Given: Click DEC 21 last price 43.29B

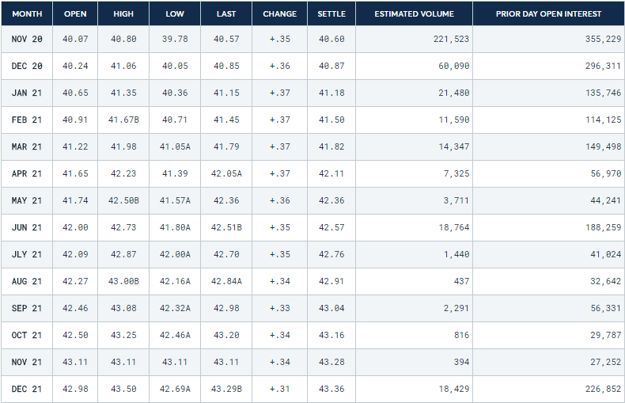Looking at the screenshot, I should point(227,390).
